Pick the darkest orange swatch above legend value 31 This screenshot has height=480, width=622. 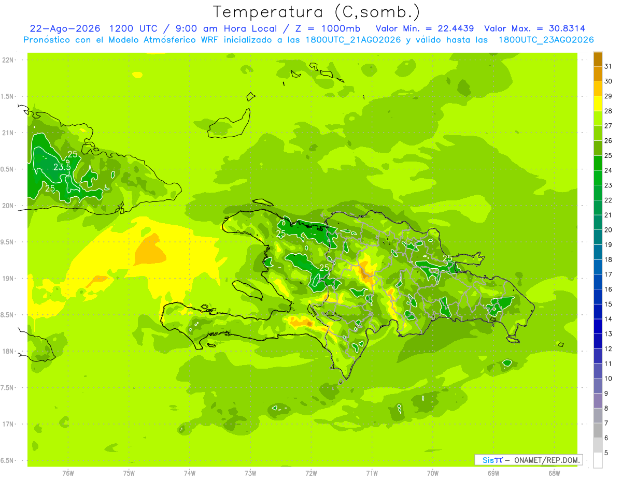[x=598, y=59]
